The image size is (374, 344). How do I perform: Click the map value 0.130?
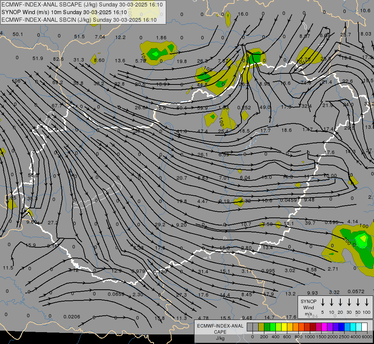[x=160, y=272]
